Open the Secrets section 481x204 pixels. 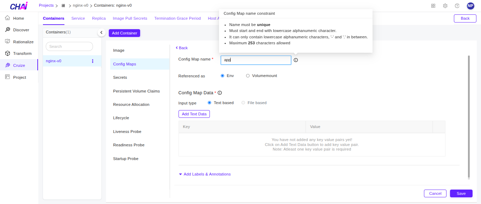pos(120,77)
